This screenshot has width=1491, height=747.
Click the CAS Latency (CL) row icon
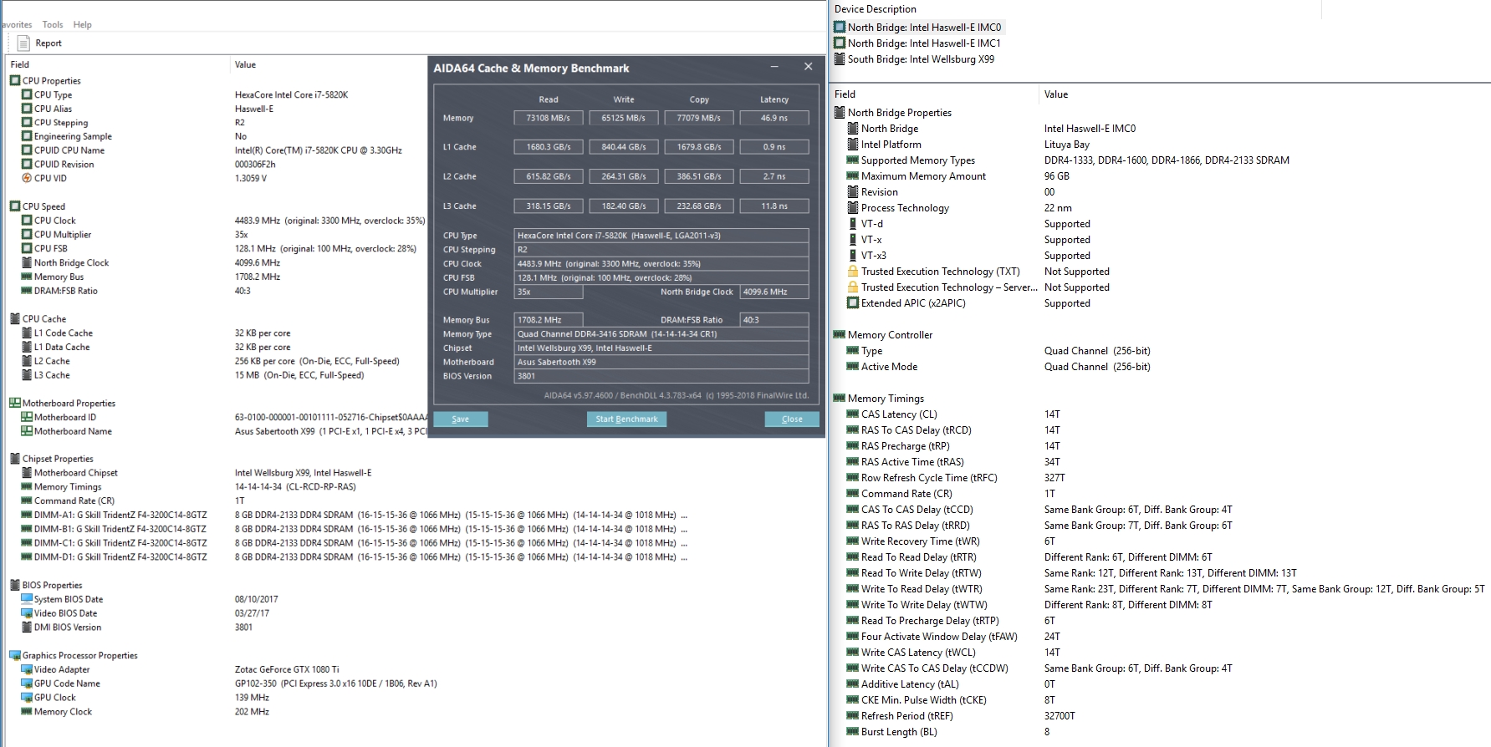pos(853,414)
